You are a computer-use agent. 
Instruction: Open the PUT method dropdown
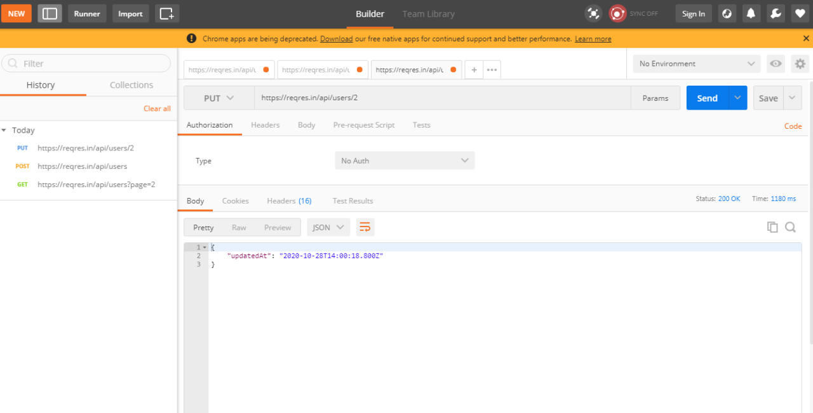coord(218,98)
